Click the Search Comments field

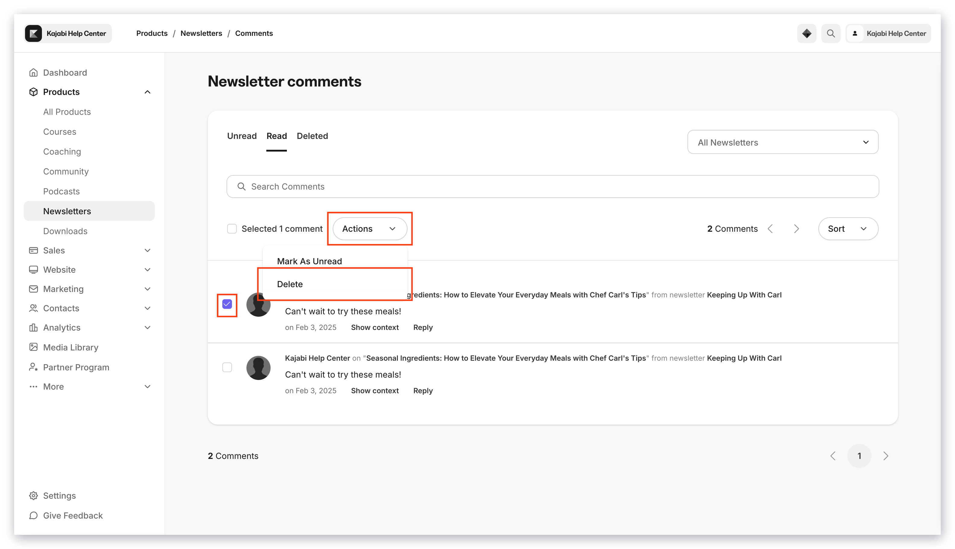[x=553, y=186]
